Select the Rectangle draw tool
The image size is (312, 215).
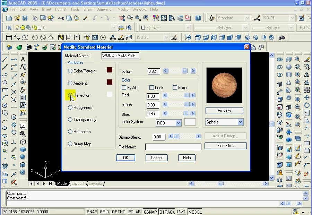[5, 90]
